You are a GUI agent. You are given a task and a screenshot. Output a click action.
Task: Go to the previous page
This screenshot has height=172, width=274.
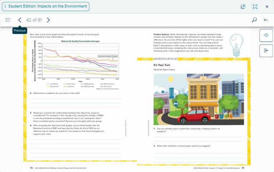(x=20, y=20)
